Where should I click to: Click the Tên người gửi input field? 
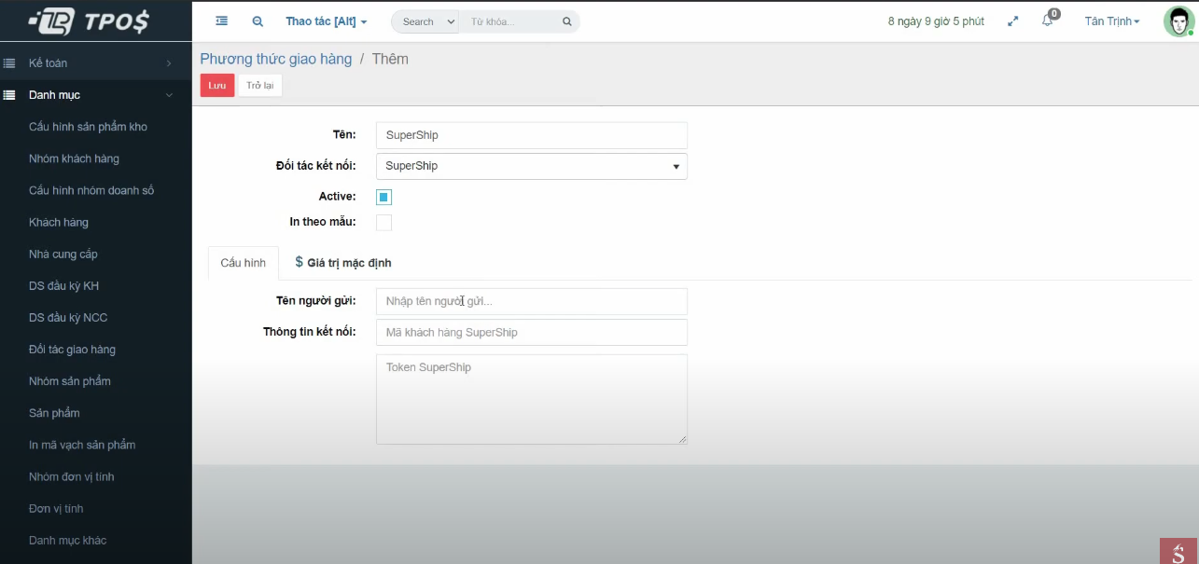click(532, 301)
